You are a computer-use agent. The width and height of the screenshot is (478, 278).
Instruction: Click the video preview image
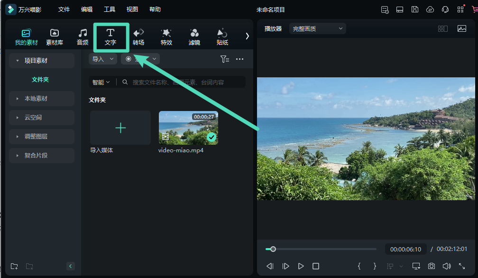(x=366, y=139)
